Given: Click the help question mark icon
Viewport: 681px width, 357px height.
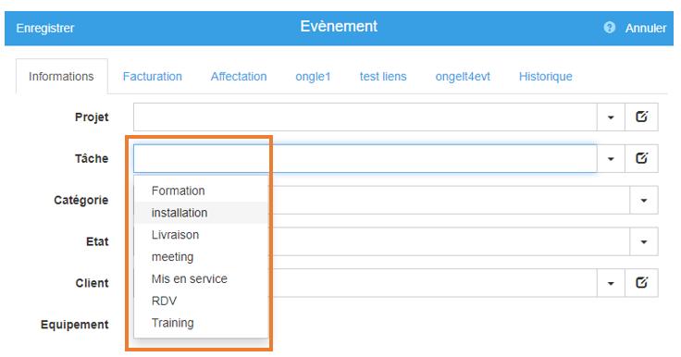Looking at the screenshot, I should [610, 28].
